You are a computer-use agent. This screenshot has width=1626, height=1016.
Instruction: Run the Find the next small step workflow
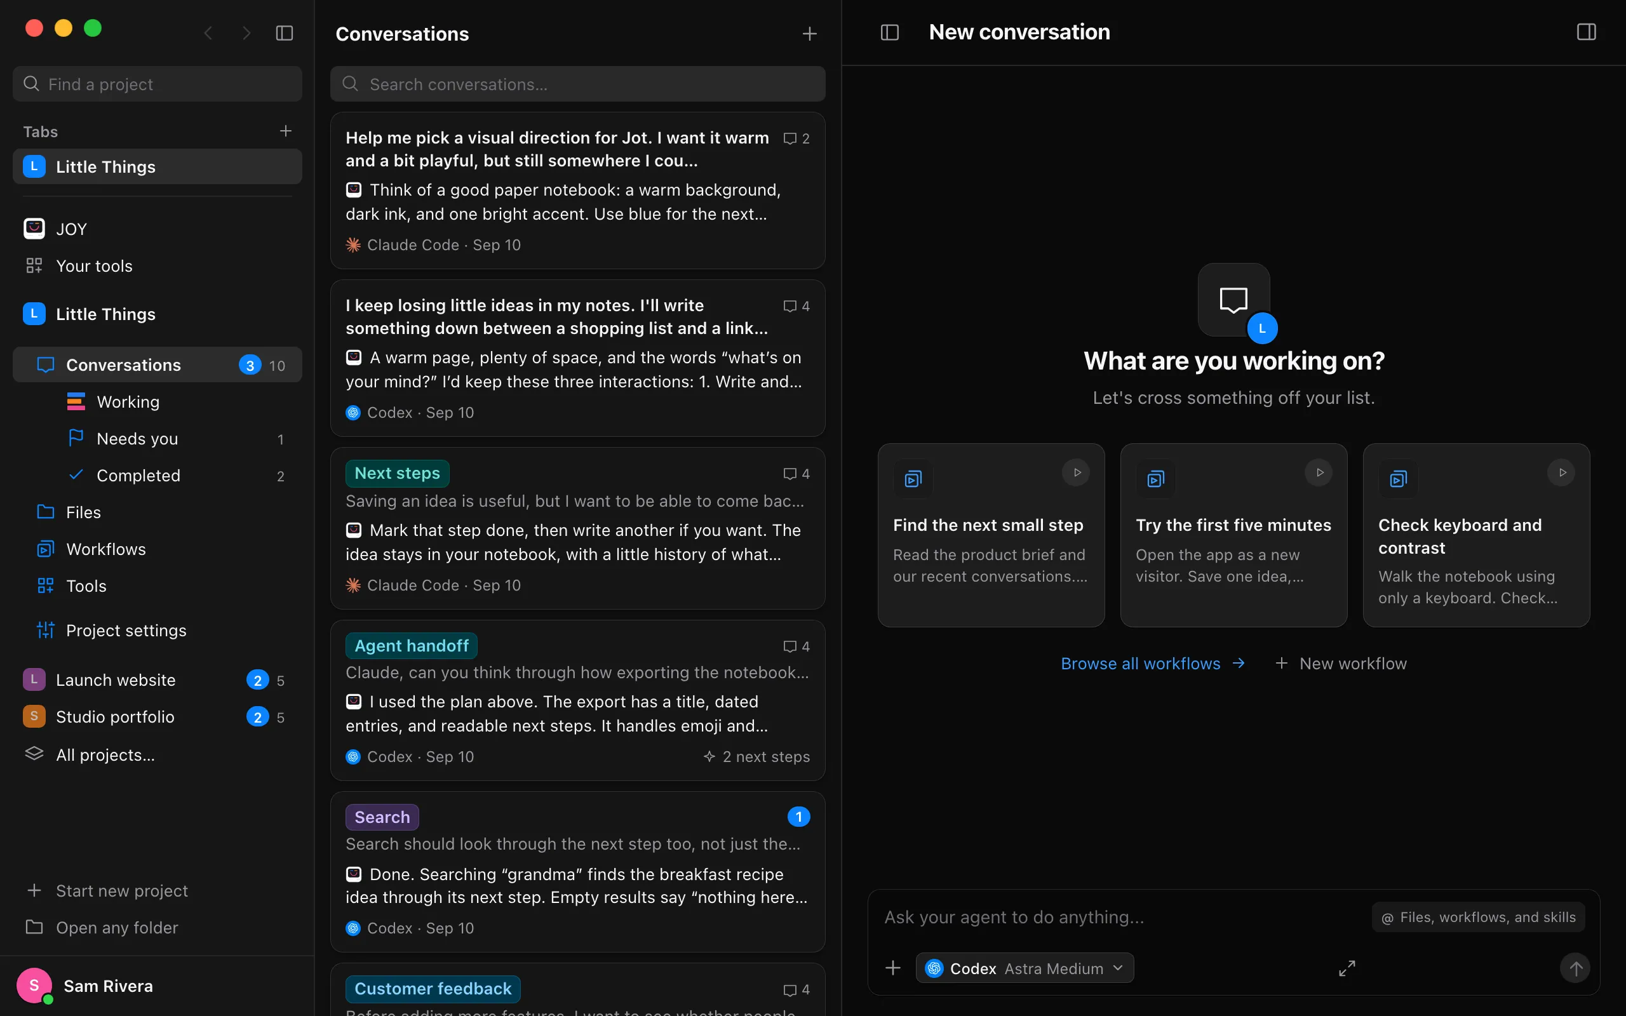point(1077,472)
